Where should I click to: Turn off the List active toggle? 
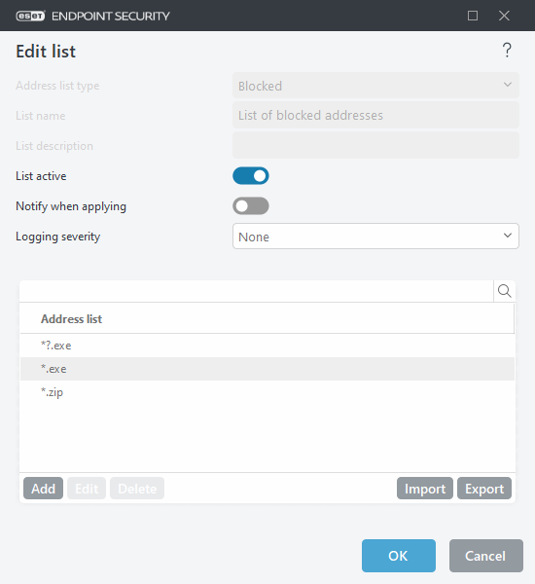click(251, 176)
